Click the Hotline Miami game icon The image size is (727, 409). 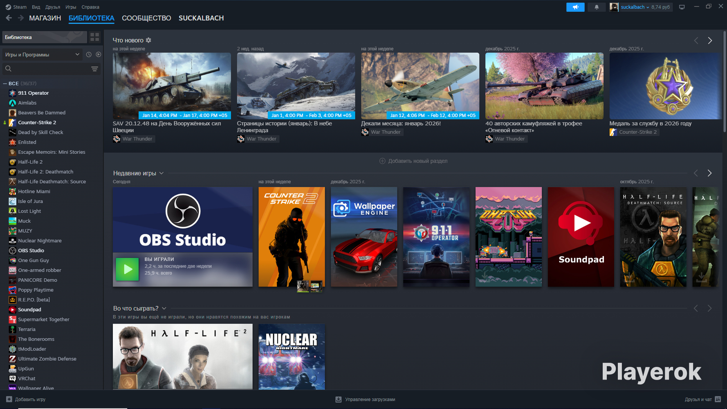12,191
